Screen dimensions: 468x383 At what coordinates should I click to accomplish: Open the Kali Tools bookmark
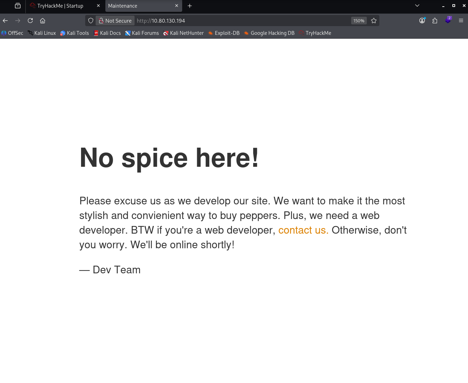[x=74, y=33]
